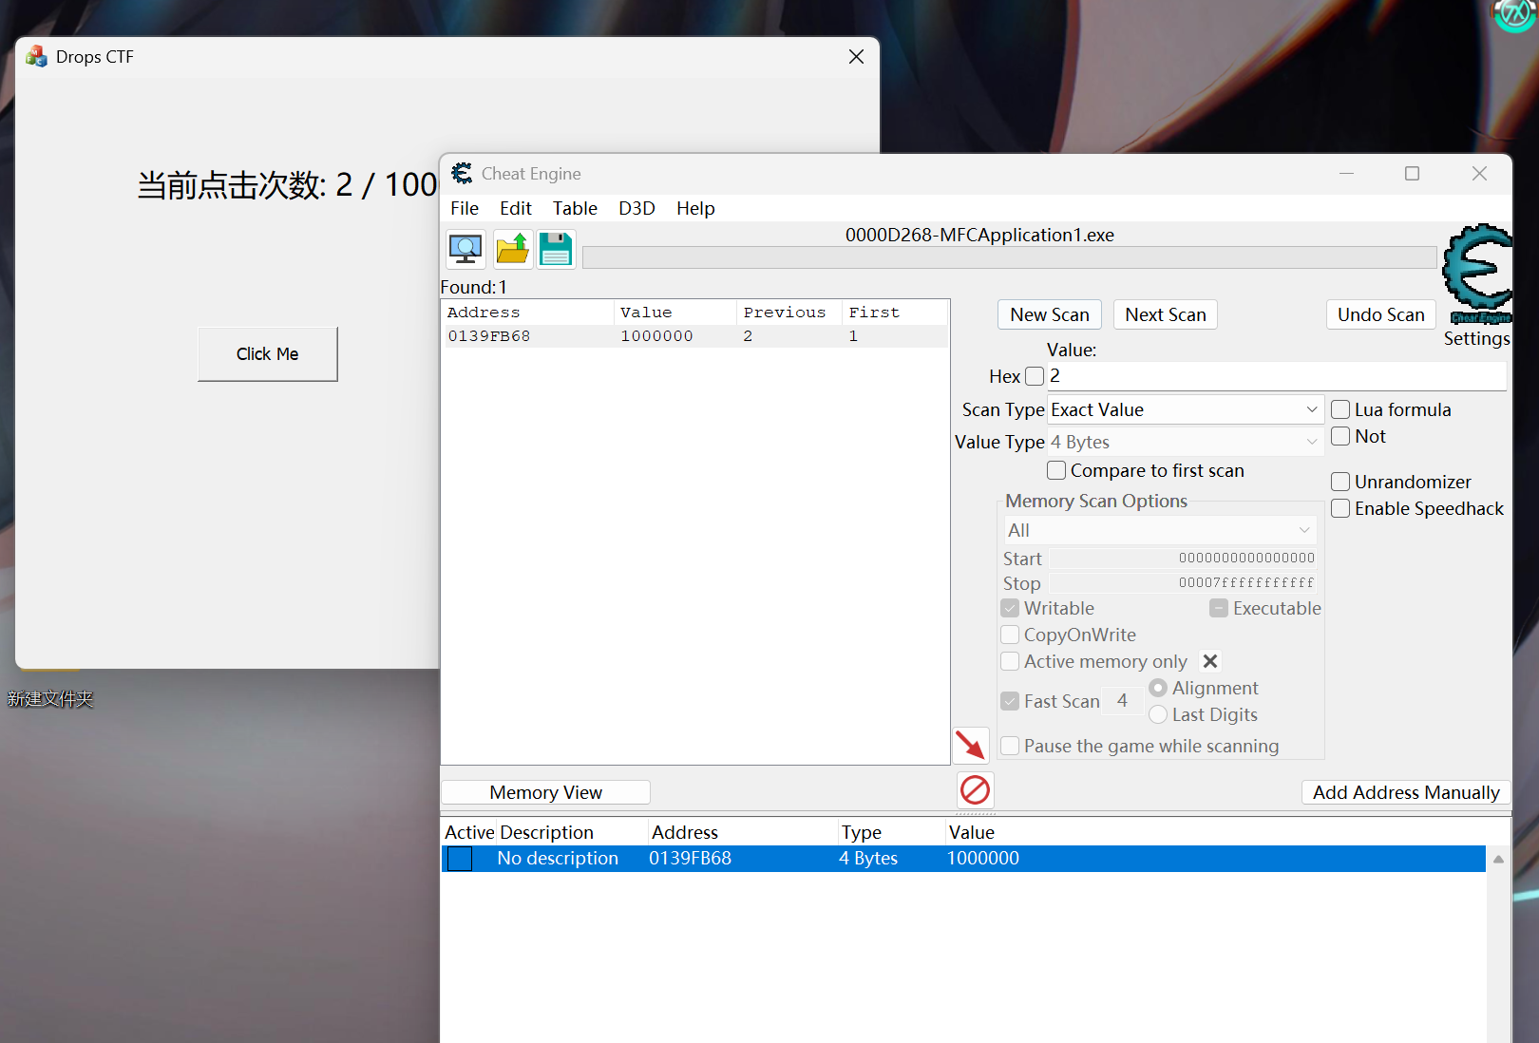
Task: Click the red arrow add-to-address-list icon
Action: [971, 746]
